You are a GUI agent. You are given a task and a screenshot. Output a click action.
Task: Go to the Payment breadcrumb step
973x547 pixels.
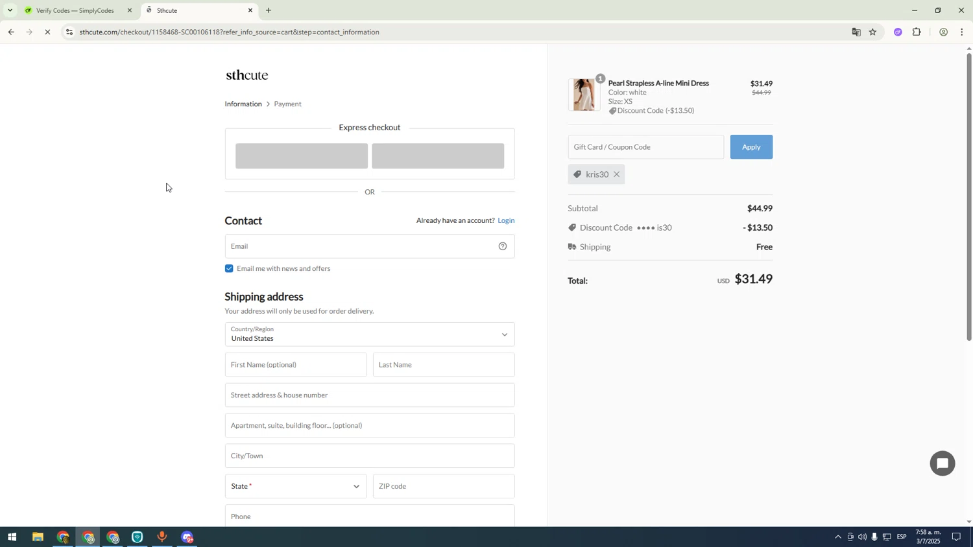click(x=287, y=104)
